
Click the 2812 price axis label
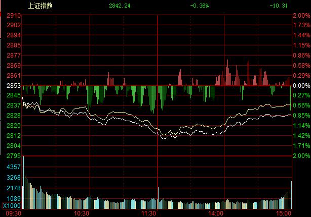click(14, 136)
